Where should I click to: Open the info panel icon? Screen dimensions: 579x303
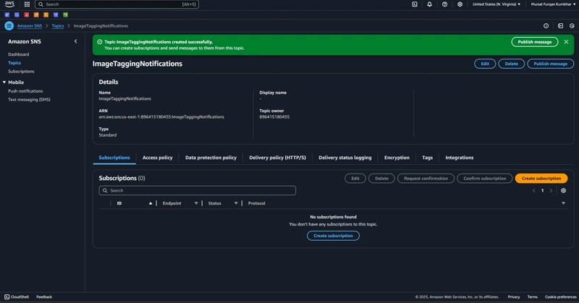pyautogui.click(x=546, y=26)
